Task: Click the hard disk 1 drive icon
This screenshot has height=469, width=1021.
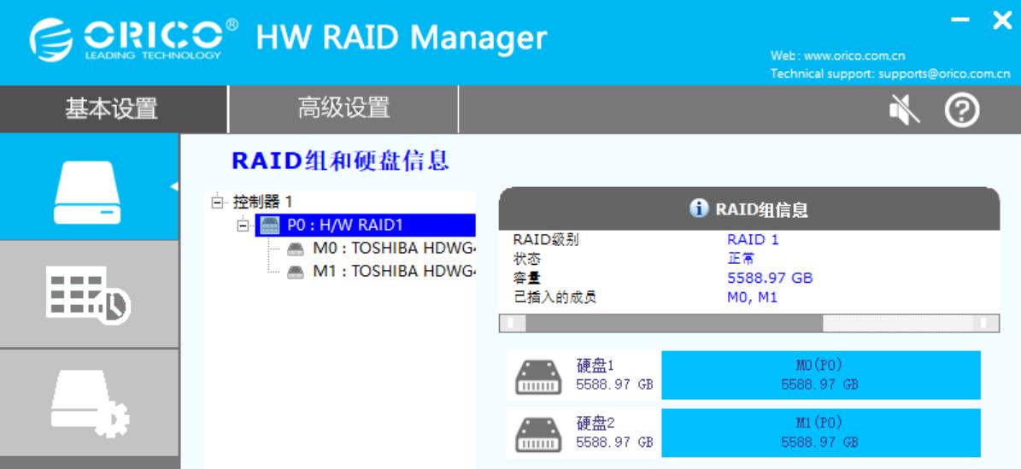Action: [x=538, y=376]
